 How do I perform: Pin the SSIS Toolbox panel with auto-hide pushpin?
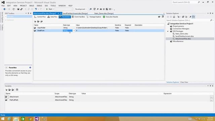click(28, 13)
